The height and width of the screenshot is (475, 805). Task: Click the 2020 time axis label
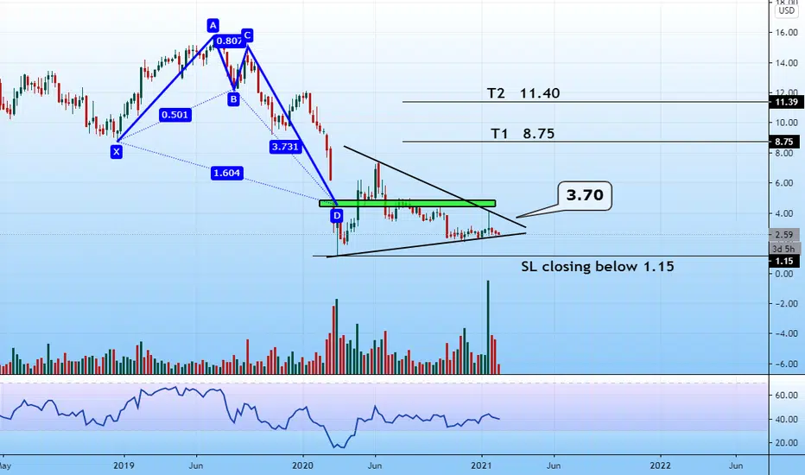(x=302, y=465)
